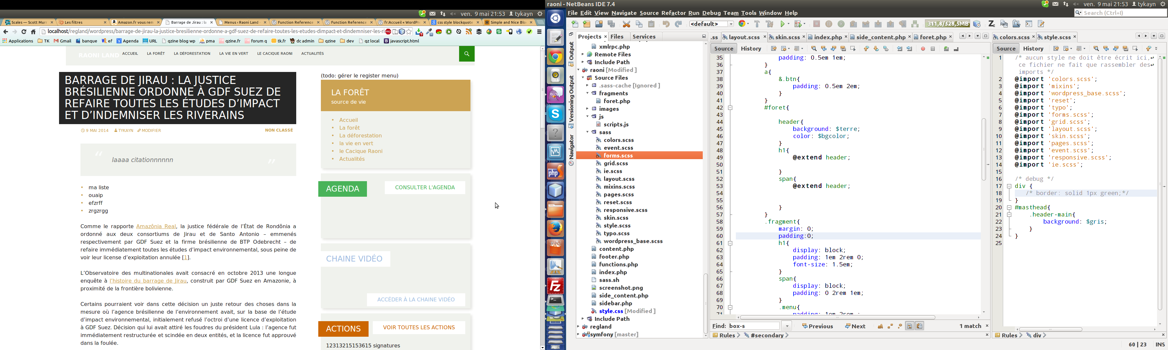Image resolution: width=1168 pixels, height=350 pixels.
Task: Toggle highlight results option in Find bar
Action: pos(909,326)
